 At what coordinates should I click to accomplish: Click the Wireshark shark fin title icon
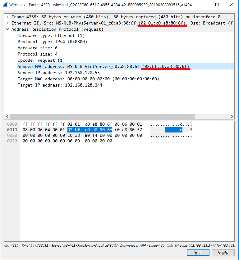5,5
